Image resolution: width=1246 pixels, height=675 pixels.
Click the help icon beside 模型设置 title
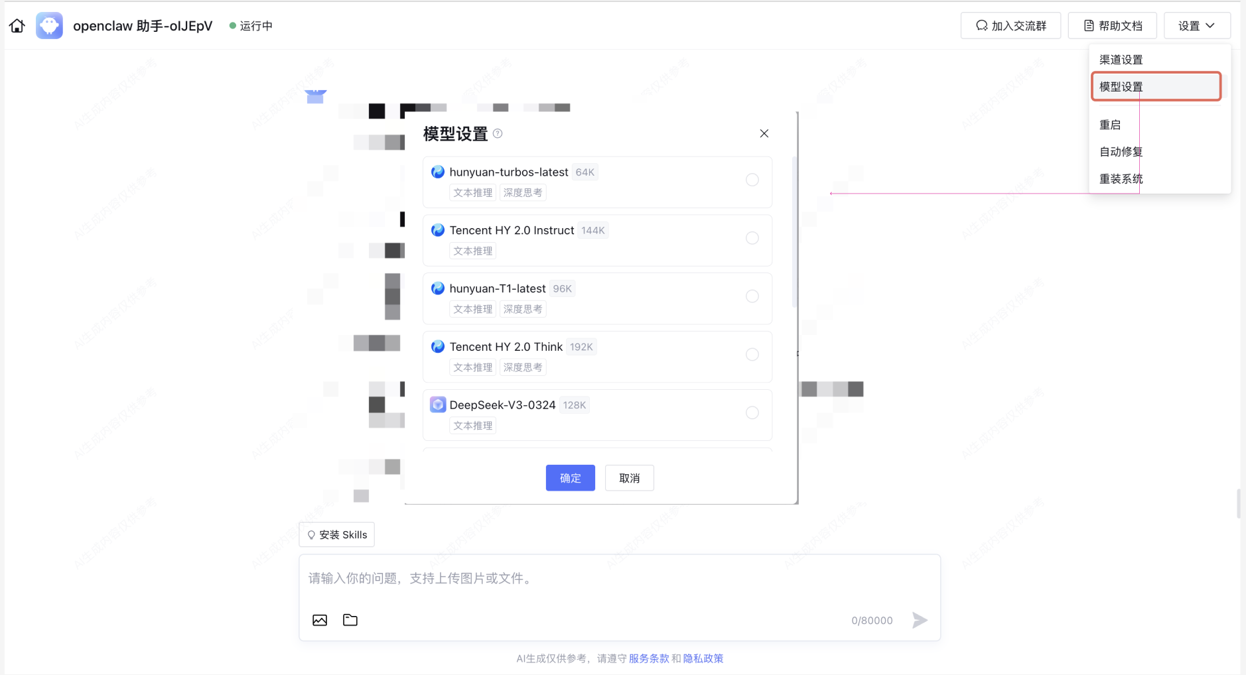tap(498, 133)
